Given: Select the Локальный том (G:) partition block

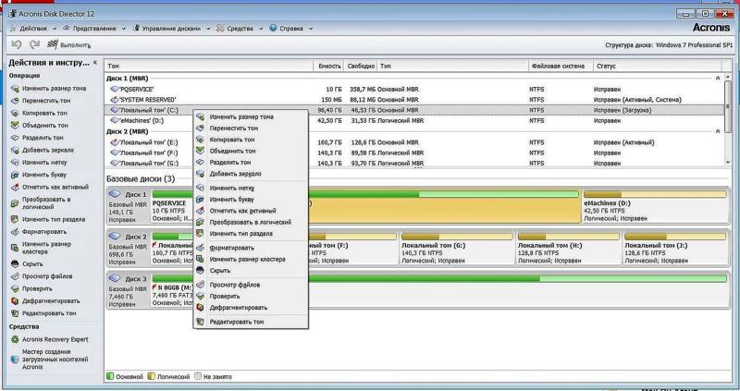Looking at the screenshot, I should (x=456, y=249).
